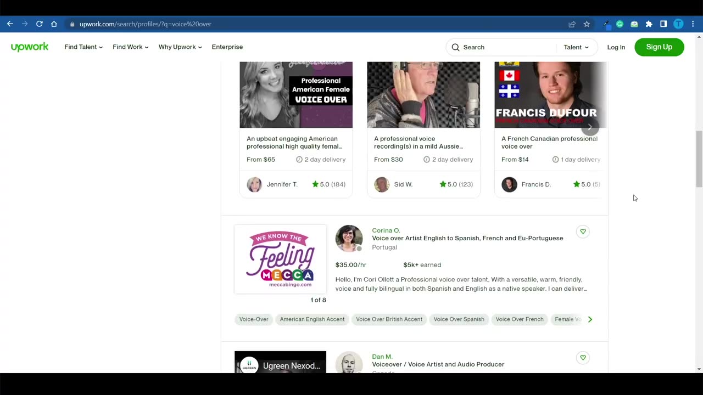Click the green Sign Up button
Screen dimensions: 703x395
659,47
